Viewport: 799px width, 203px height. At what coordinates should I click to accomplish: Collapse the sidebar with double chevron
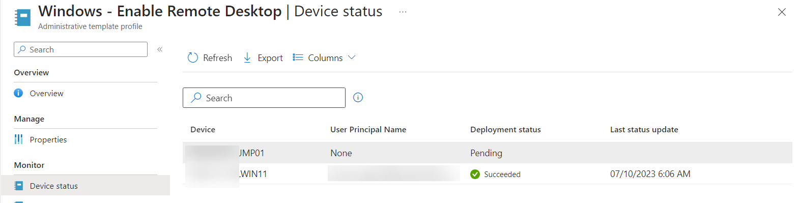coord(160,49)
